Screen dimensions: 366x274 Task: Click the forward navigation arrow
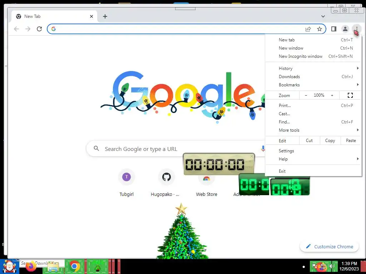[28, 29]
